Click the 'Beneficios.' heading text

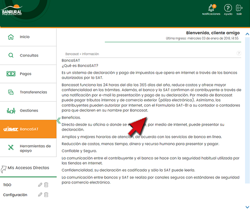(71, 117)
